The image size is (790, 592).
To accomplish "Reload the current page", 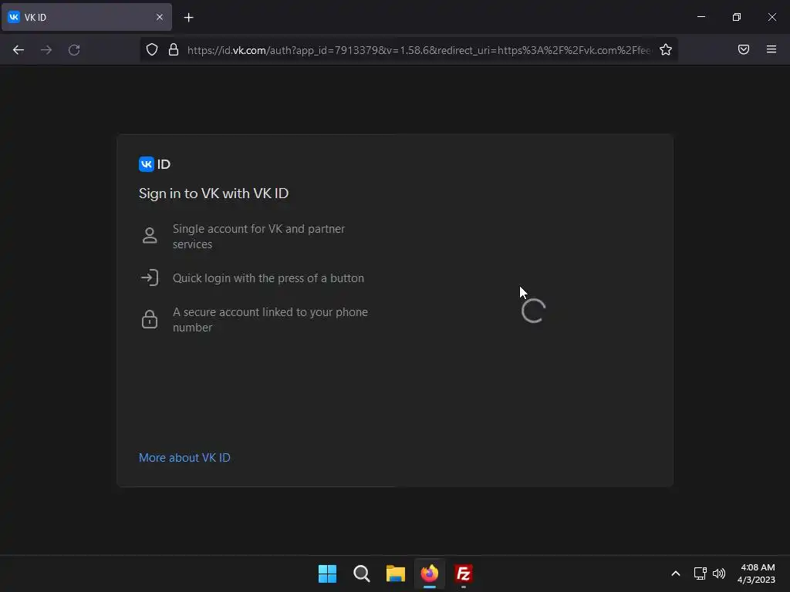I will coord(74,50).
